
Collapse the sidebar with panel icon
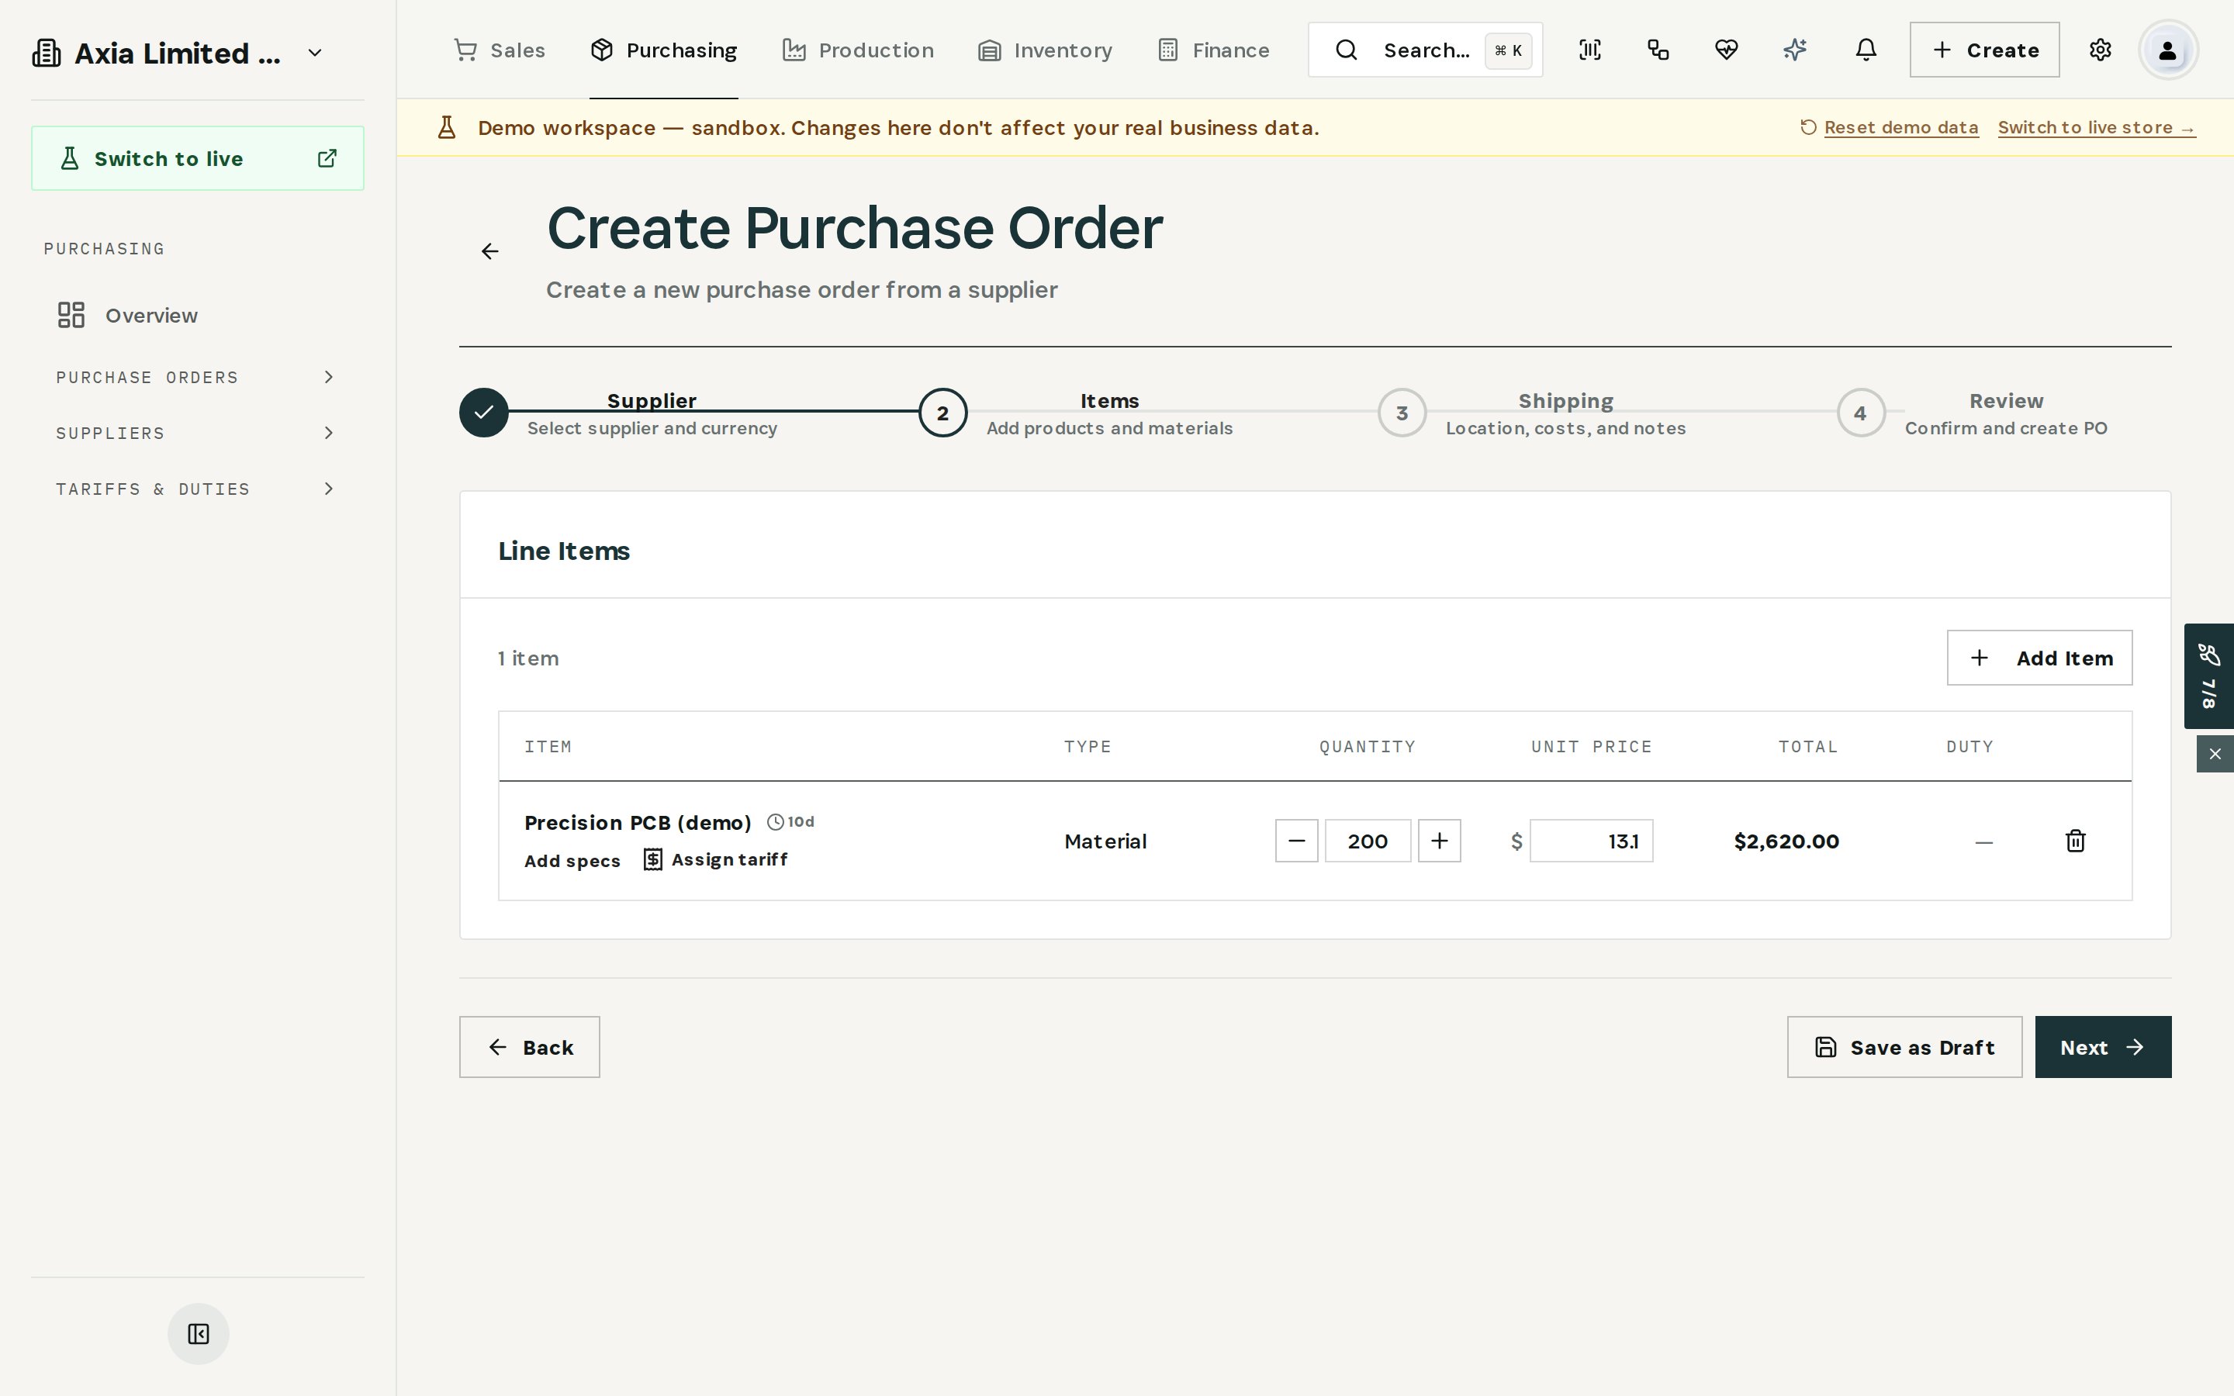click(x=199, y=1333)
